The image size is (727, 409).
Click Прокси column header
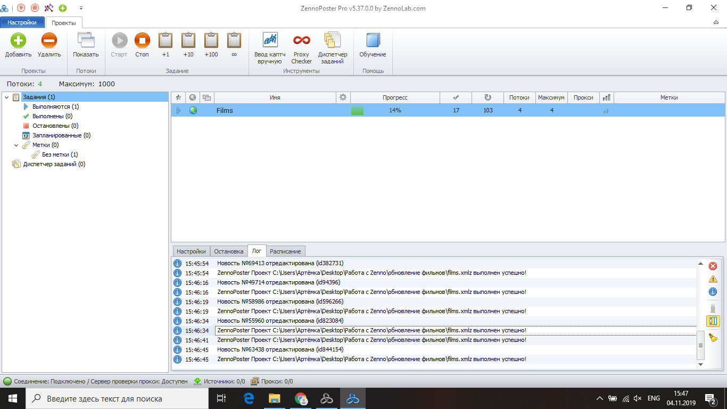(583, 97)
